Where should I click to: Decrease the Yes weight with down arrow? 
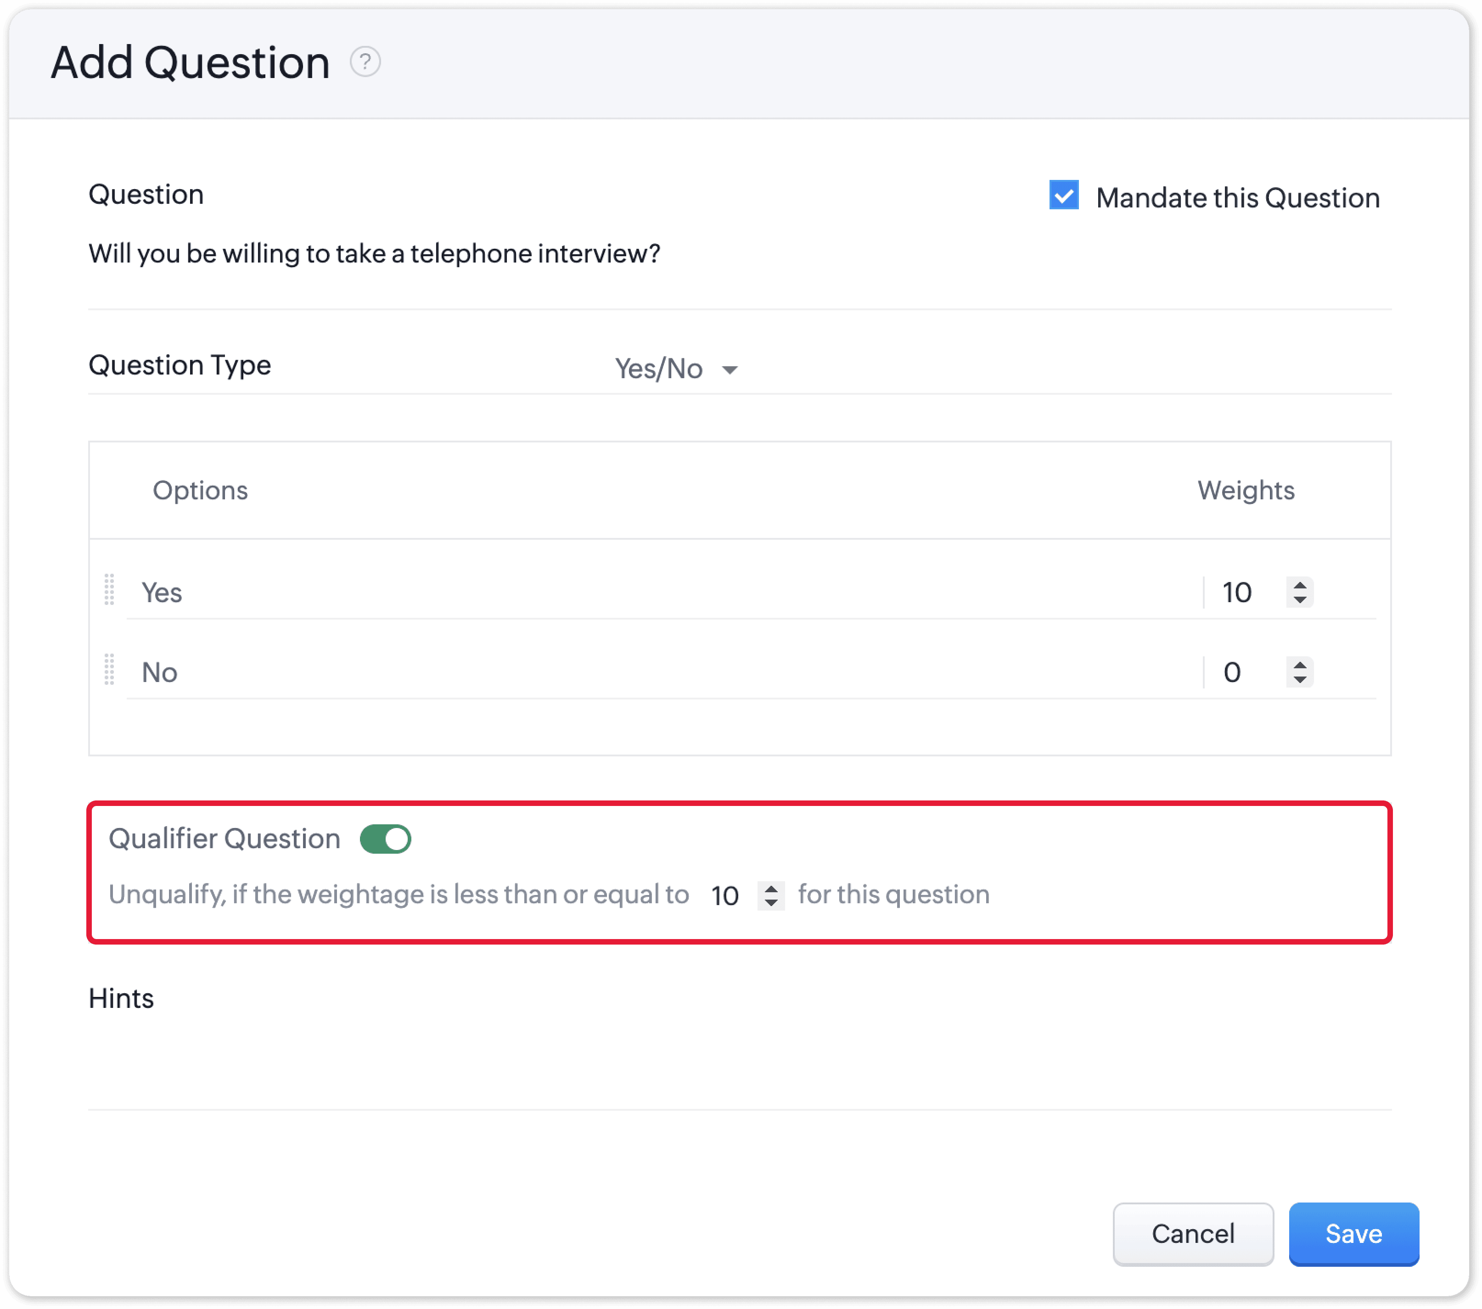pos(1300,600)
